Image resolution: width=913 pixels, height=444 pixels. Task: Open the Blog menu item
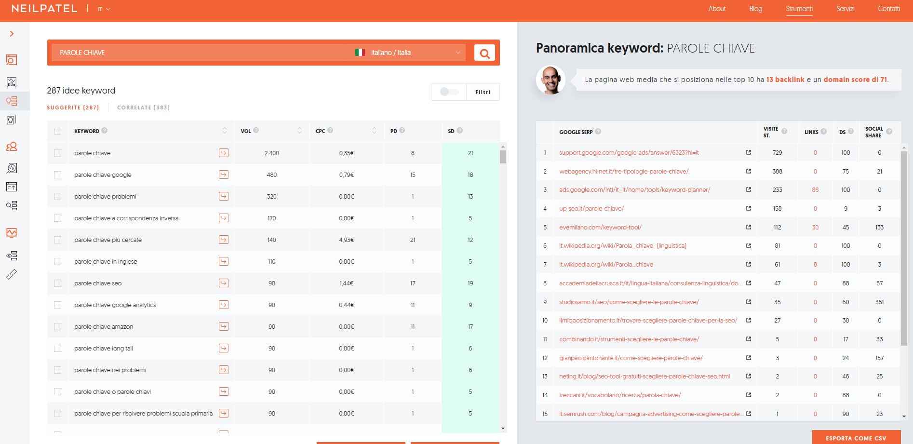click(x=756, y=9)
